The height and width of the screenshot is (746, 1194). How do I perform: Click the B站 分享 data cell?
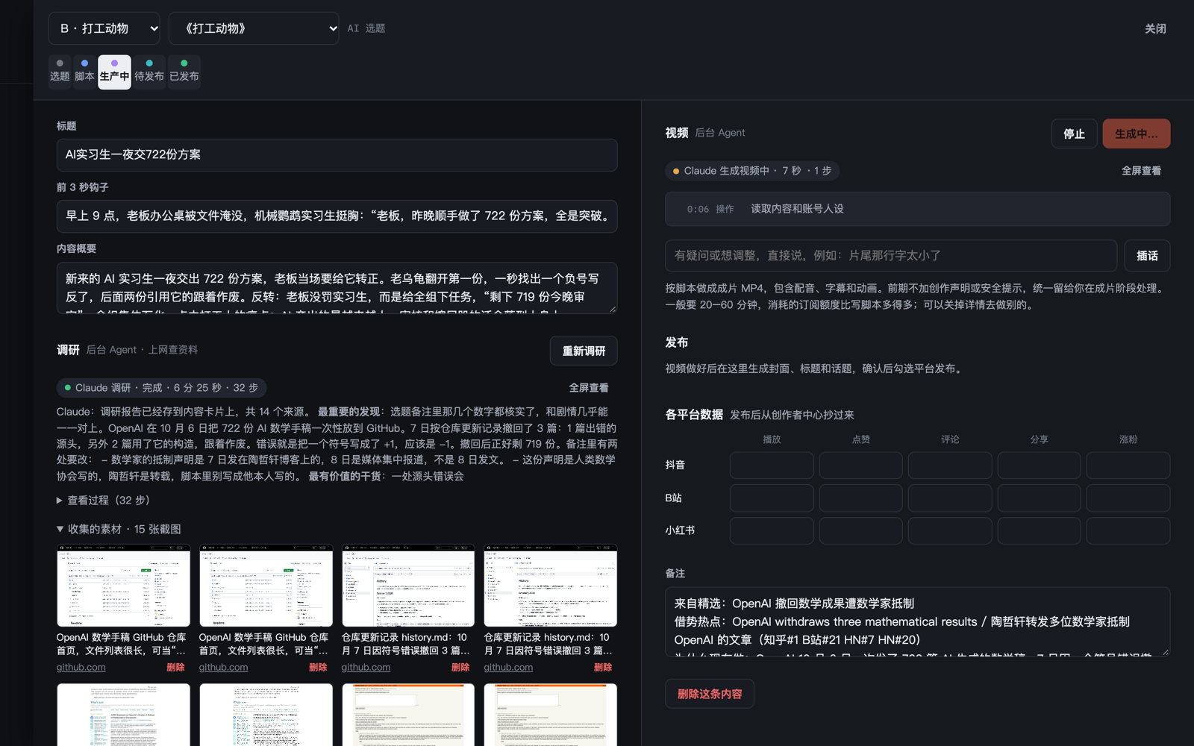1039,498
